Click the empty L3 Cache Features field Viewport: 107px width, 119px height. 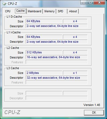point(56,82)
